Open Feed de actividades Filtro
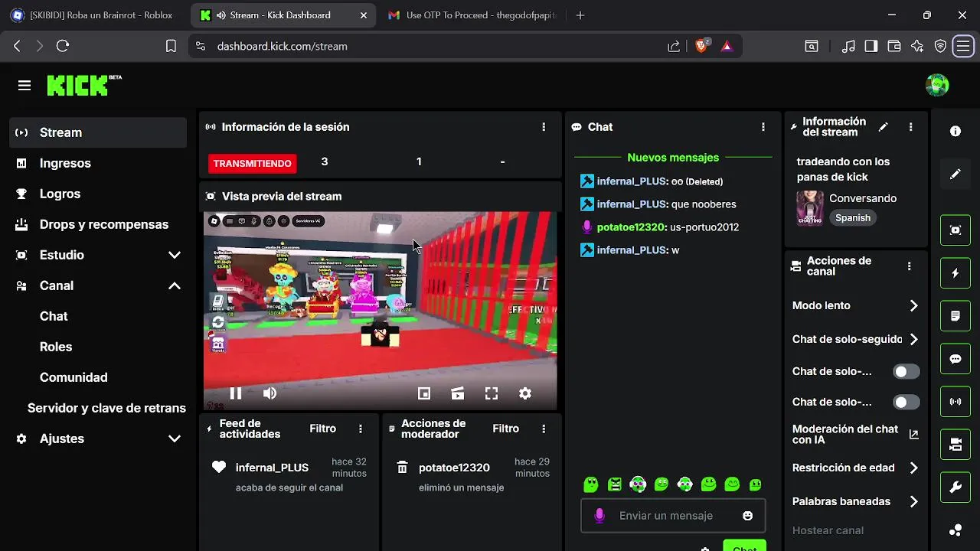This screenshot has height=551, width=980. (322, 429)
